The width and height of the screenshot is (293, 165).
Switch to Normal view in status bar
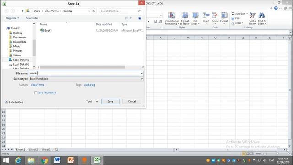click(x=244, y=154)
